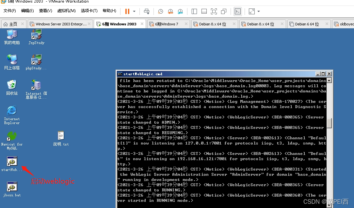Select the Navicat for MySQL shortcut
This screenshot has height=208, width=354.
point(12,141)
